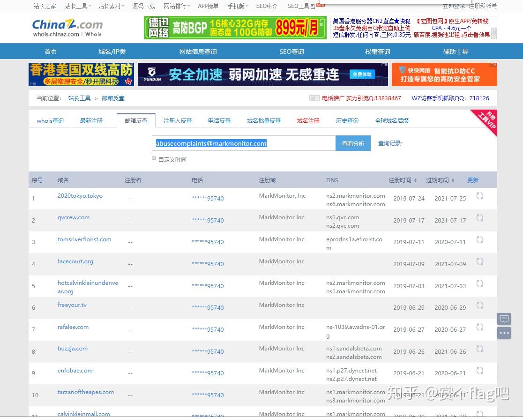Refresh the rafalee.com row
Screen dimensions: 523x417
coord(479,327)
